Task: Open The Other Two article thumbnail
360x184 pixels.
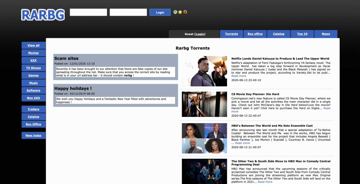Action: click(x=204, y=171)
